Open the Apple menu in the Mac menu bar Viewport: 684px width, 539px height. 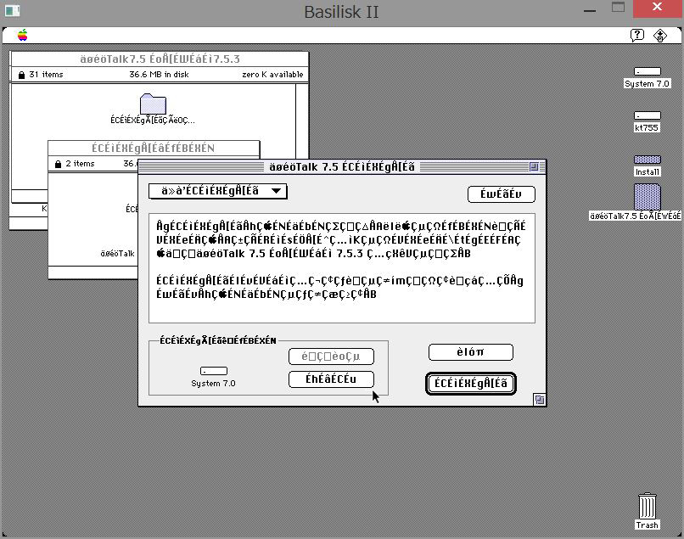pos(23,35)
